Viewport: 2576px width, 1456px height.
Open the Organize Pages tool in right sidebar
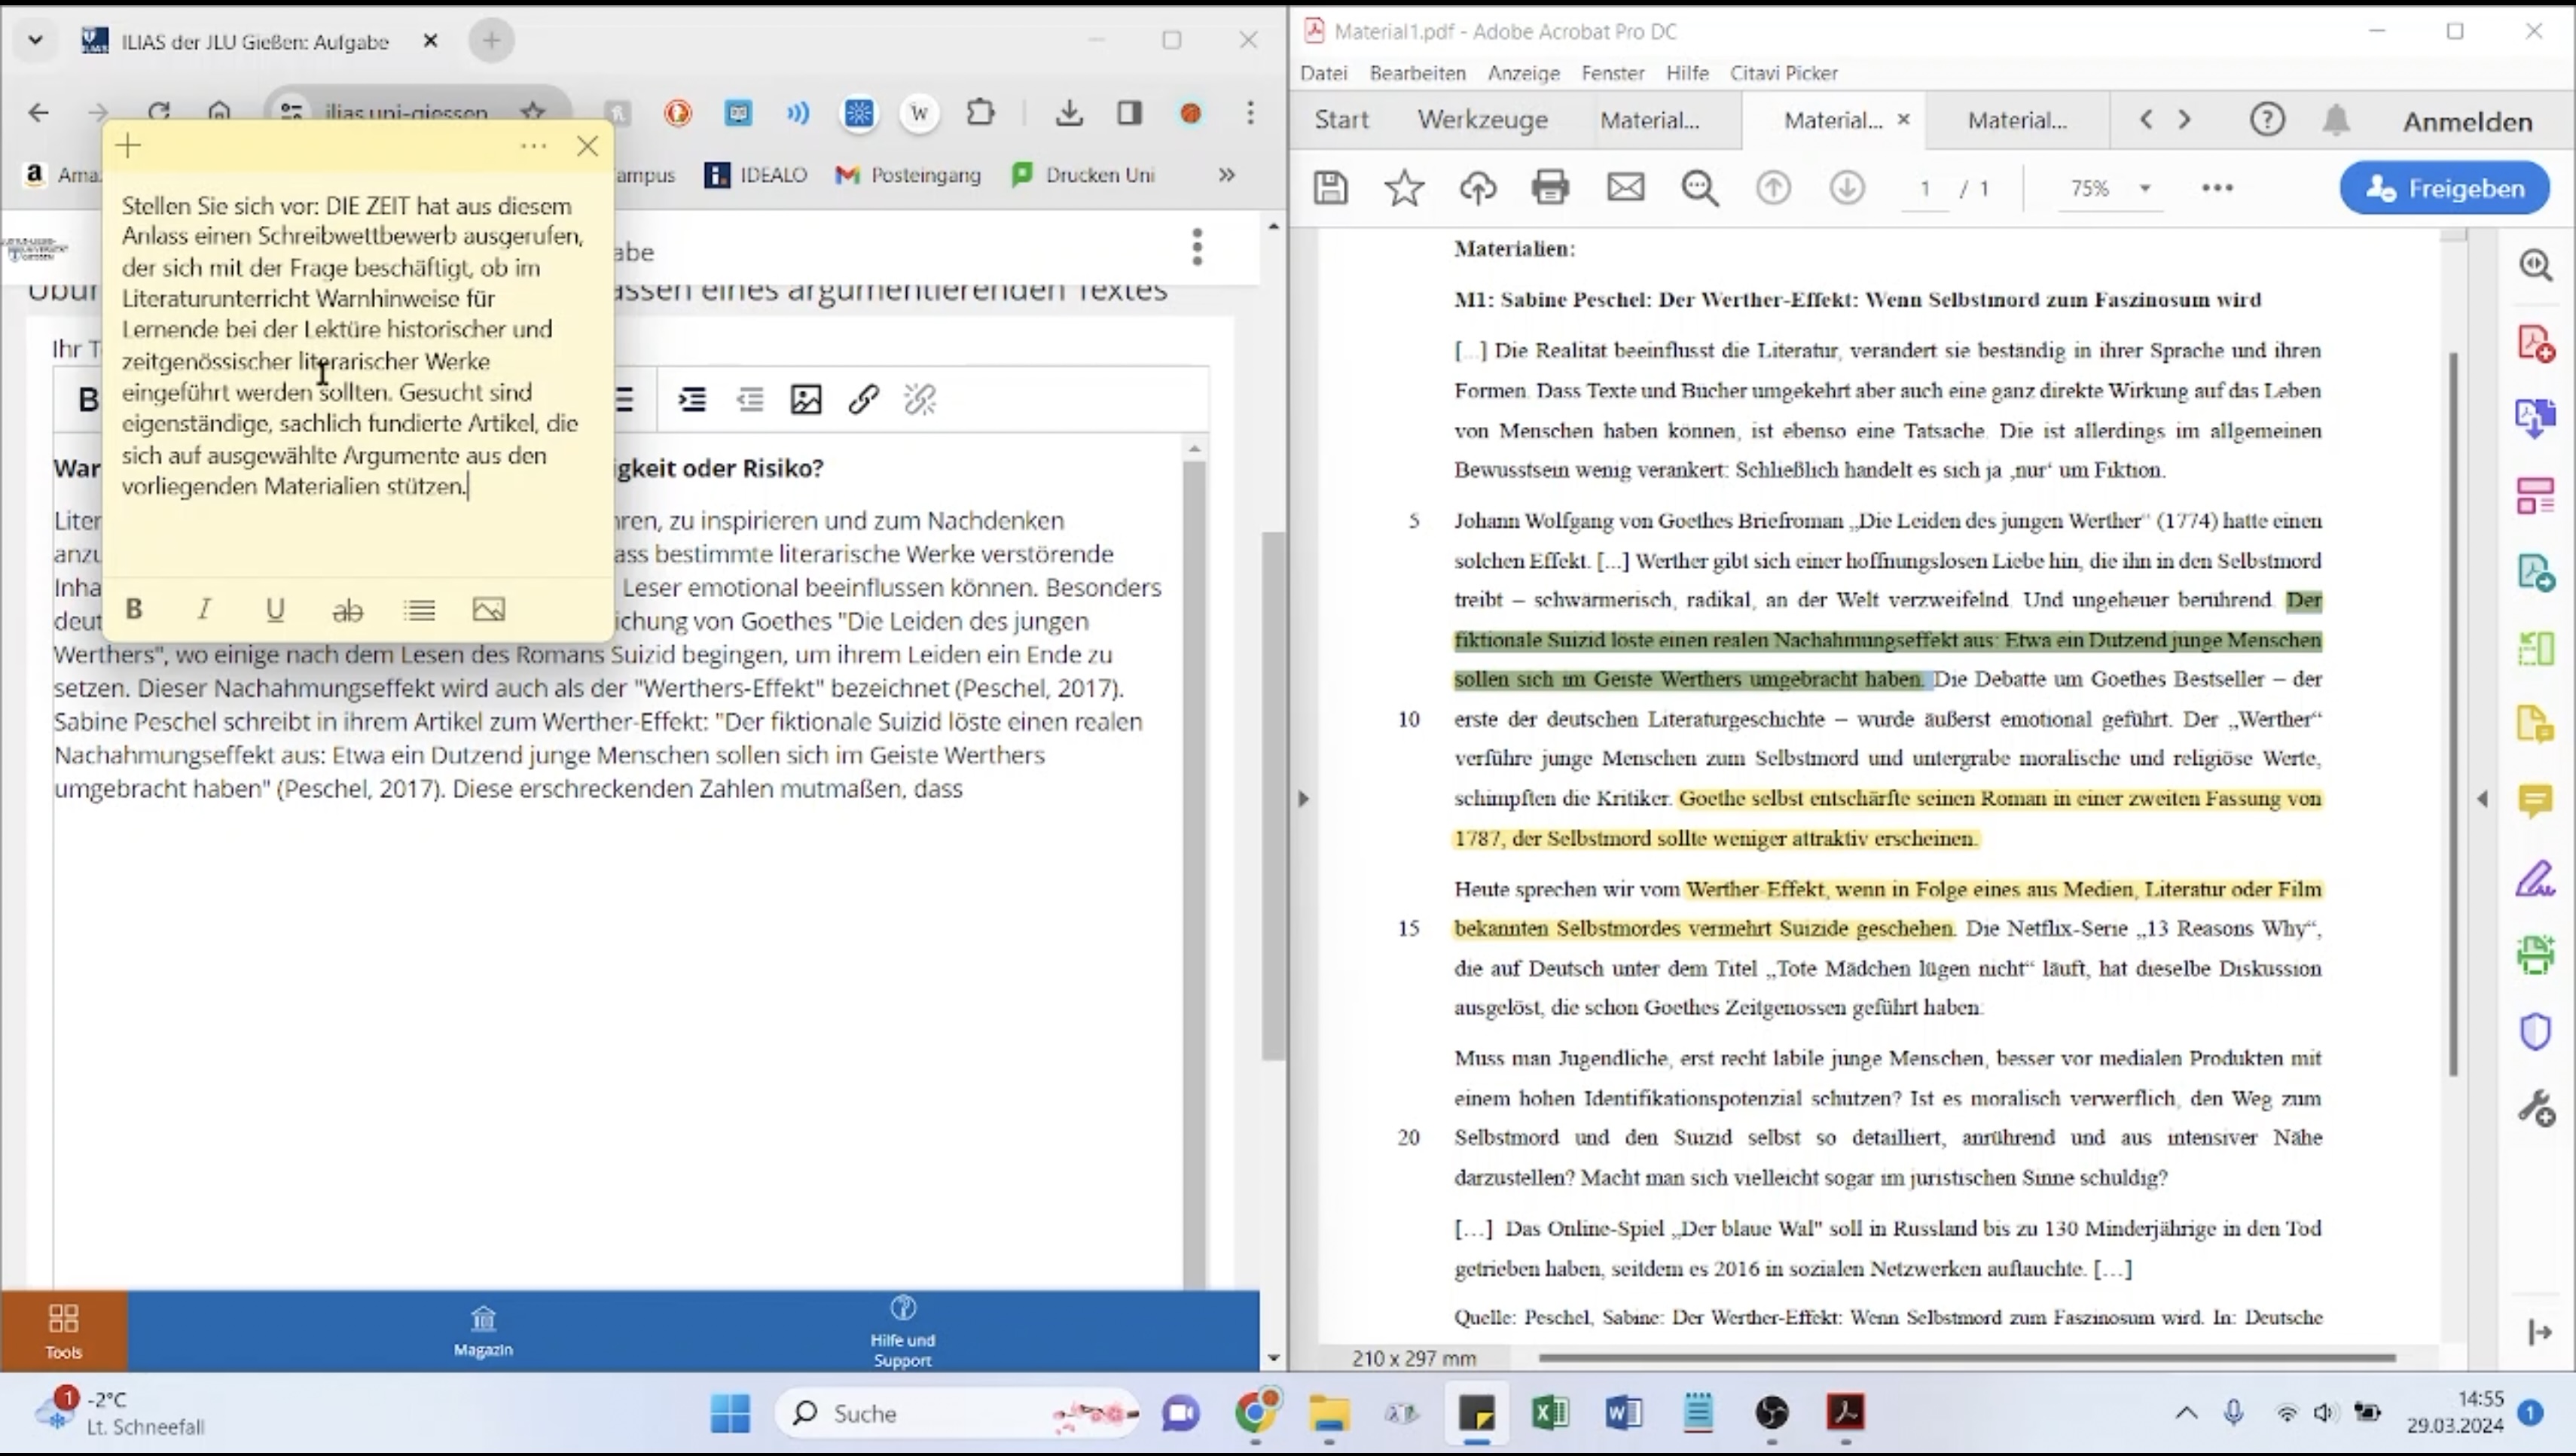tap(2535, 648)
